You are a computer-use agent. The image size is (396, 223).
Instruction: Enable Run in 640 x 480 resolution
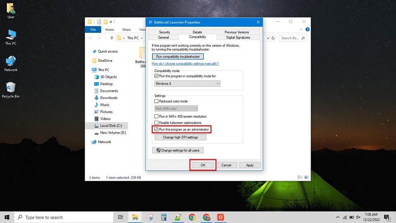156,116
